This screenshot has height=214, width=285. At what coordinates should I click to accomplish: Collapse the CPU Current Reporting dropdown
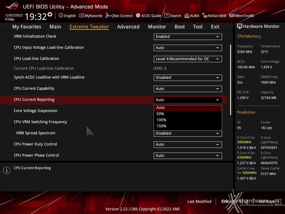coord(188,100)
